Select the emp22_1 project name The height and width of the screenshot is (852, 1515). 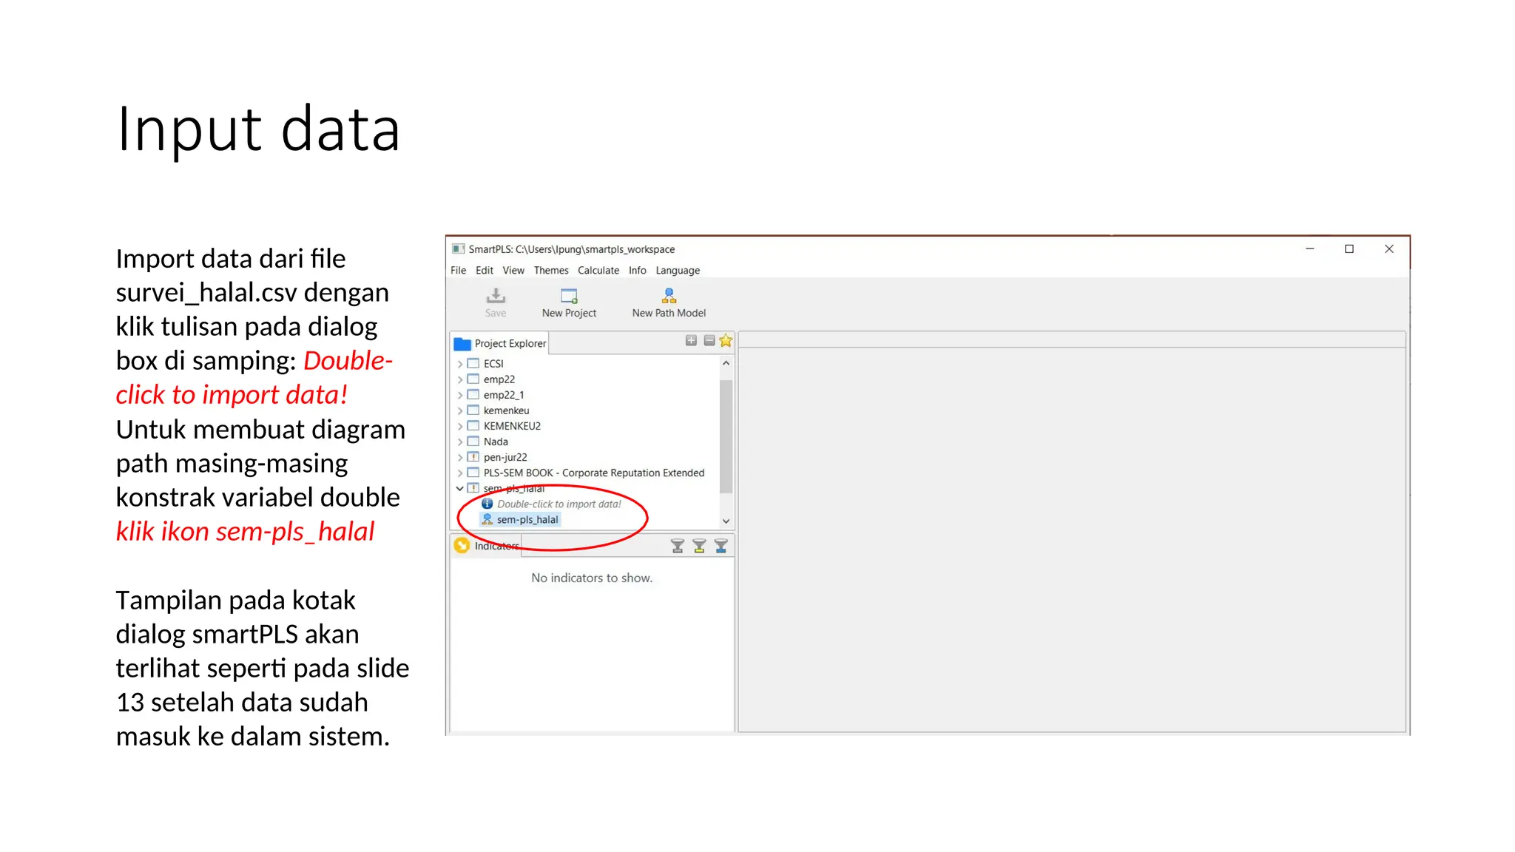pos(504,395)
